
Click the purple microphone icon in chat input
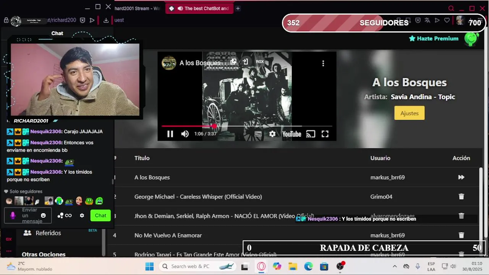[13, 216]
